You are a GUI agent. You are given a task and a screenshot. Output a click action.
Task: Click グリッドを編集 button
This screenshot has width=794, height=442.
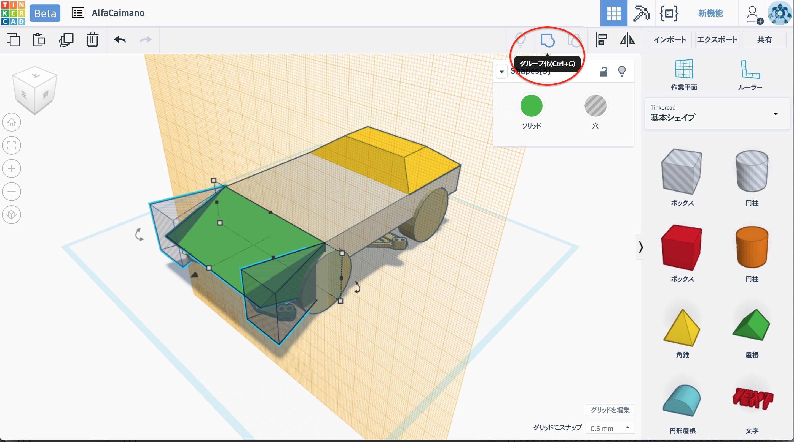click(610, 410)
